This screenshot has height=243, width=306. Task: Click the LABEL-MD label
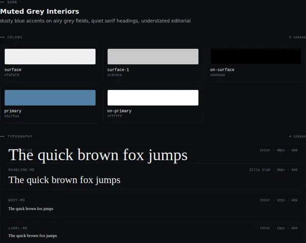(x=18, y=228)
